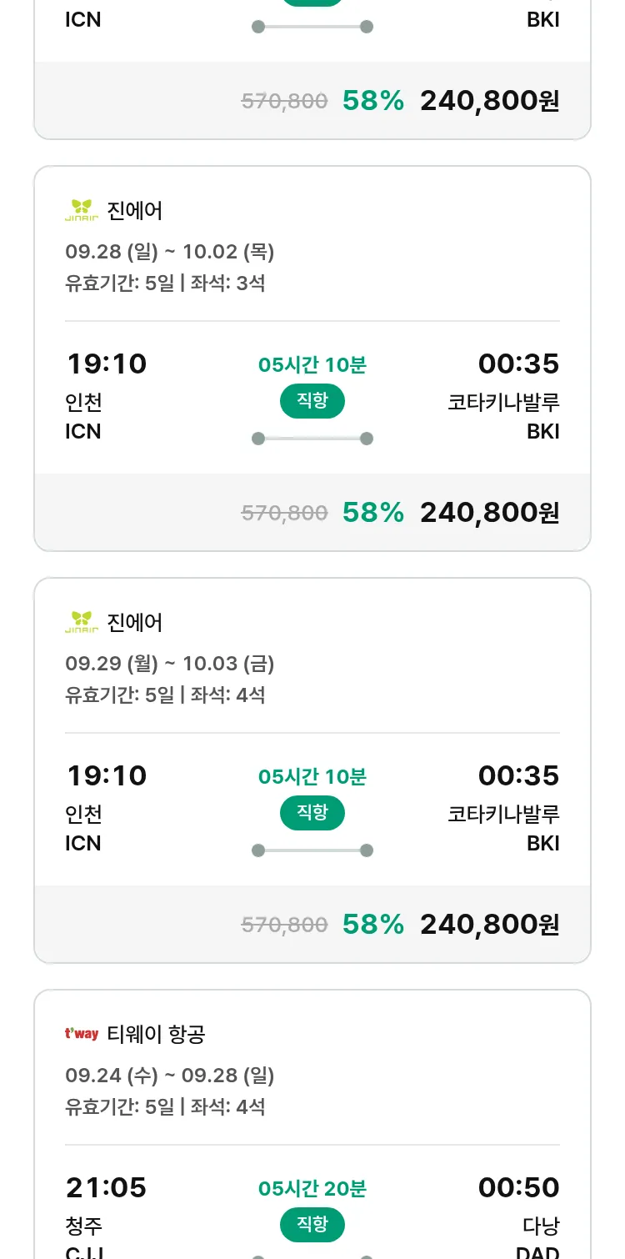Screen dimensions: 625x1259
Task: Open the 티웨이 항공 airline name
Action: click(156, 1035)
